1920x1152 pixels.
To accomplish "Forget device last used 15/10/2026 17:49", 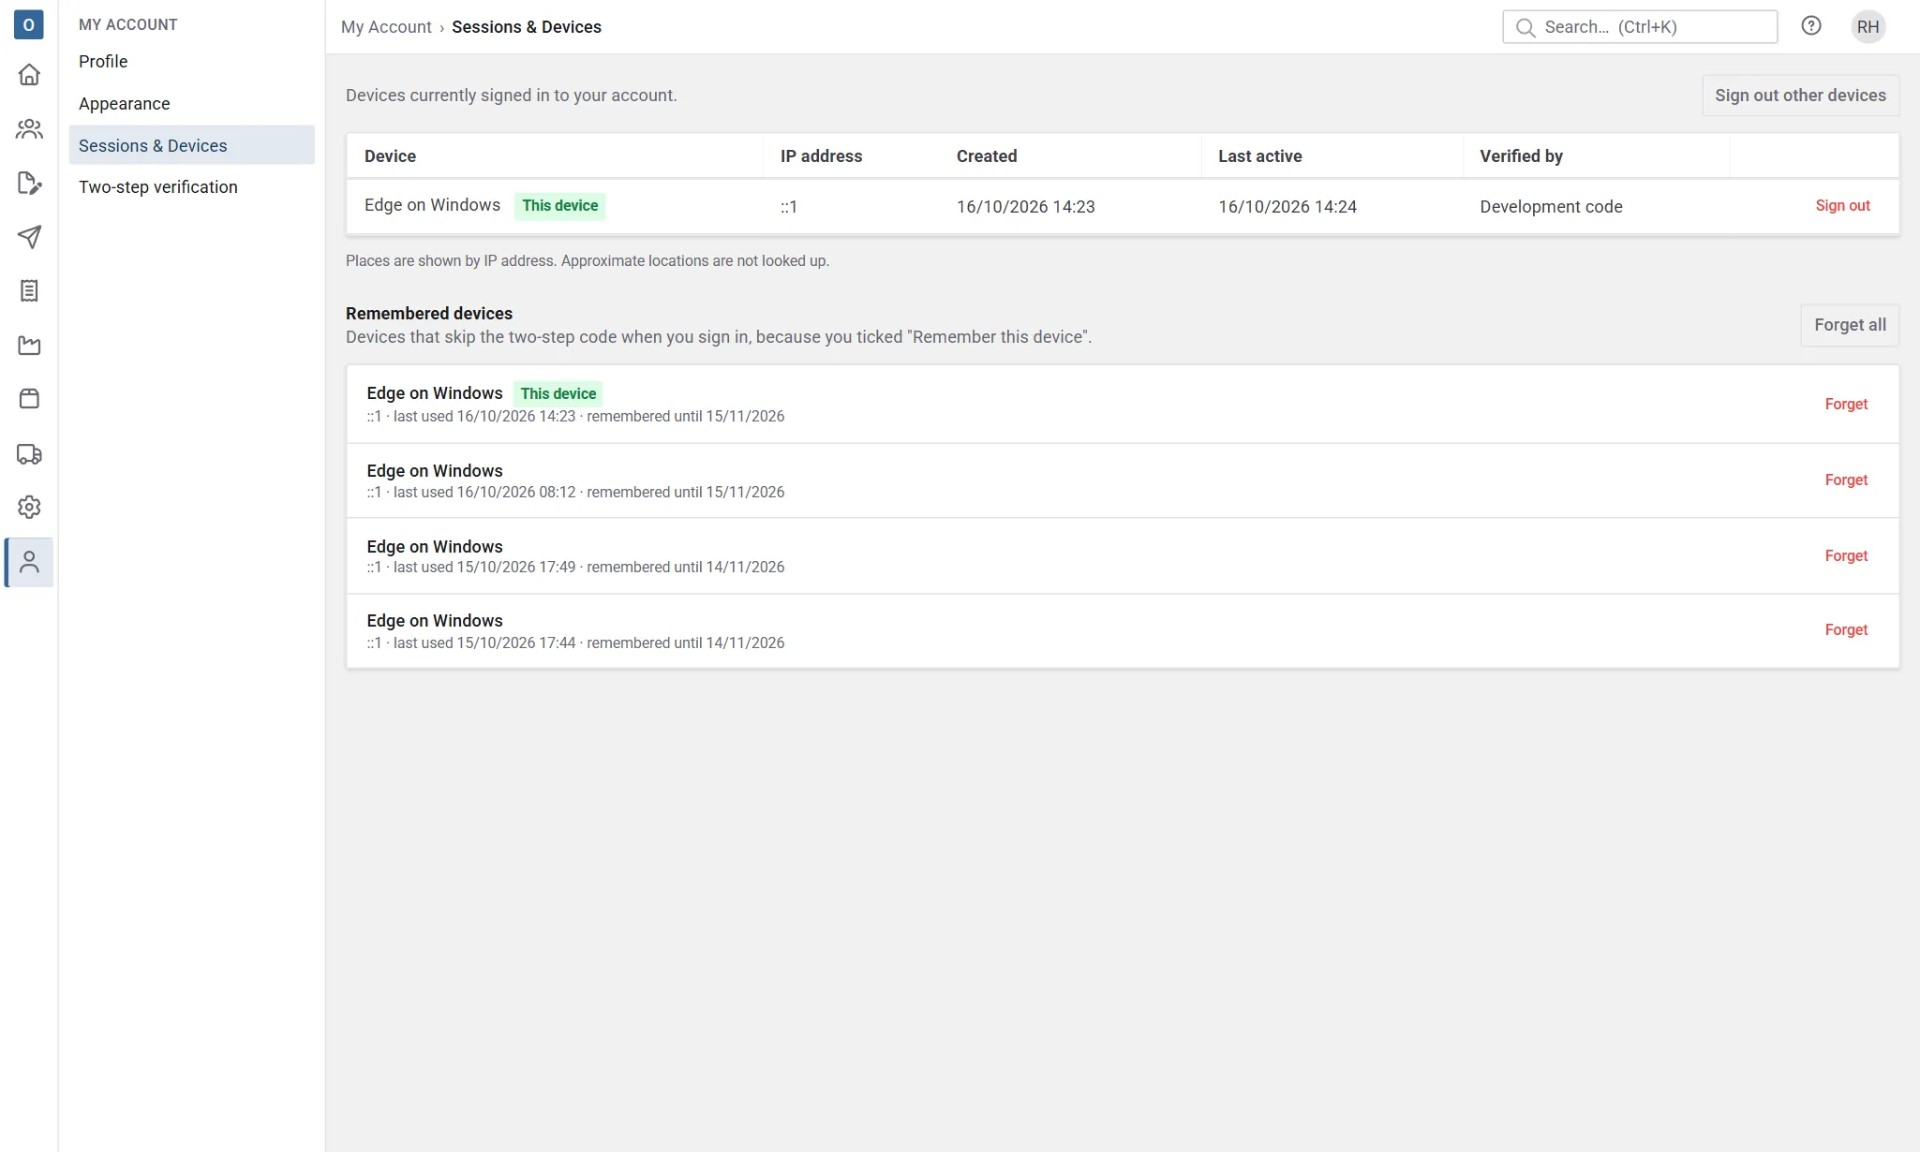I will click(1846, 556).
